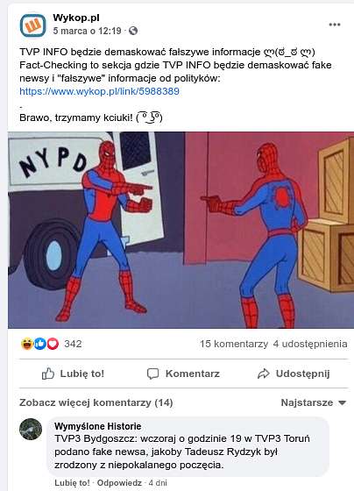This screenshot has width=354, height=491.
Task: Click the blue thumbs-up reaction icon
Action: (39, 344)
